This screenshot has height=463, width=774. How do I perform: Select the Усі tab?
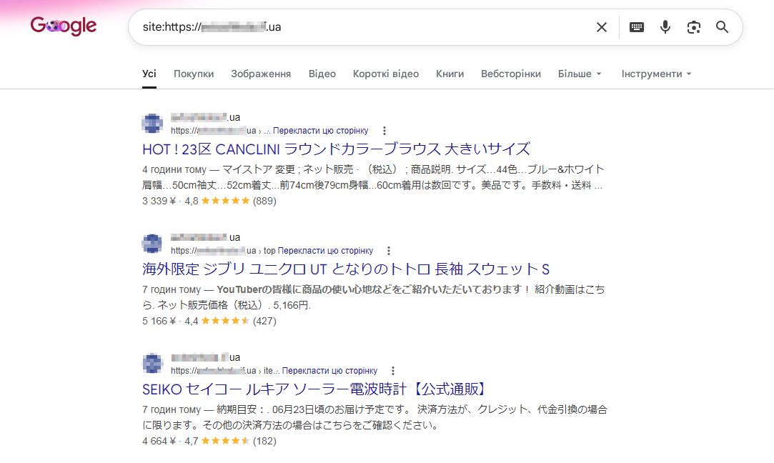click(149, 74)
